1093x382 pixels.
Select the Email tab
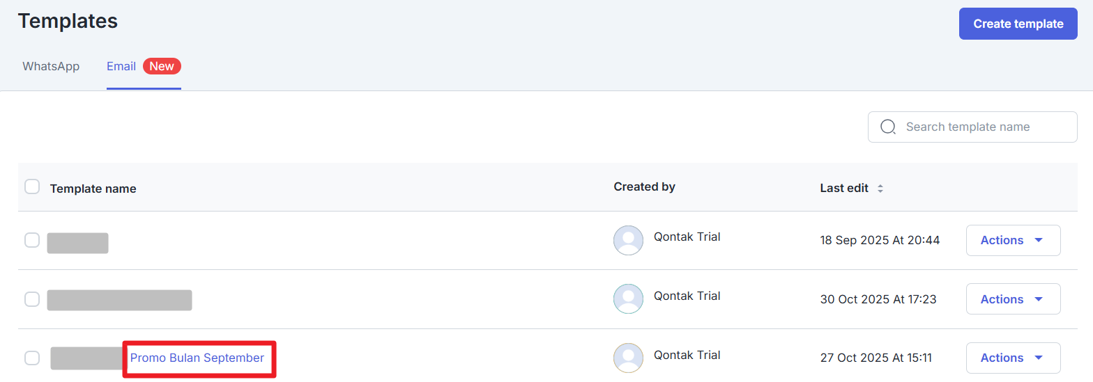click(x=121, y=67)
